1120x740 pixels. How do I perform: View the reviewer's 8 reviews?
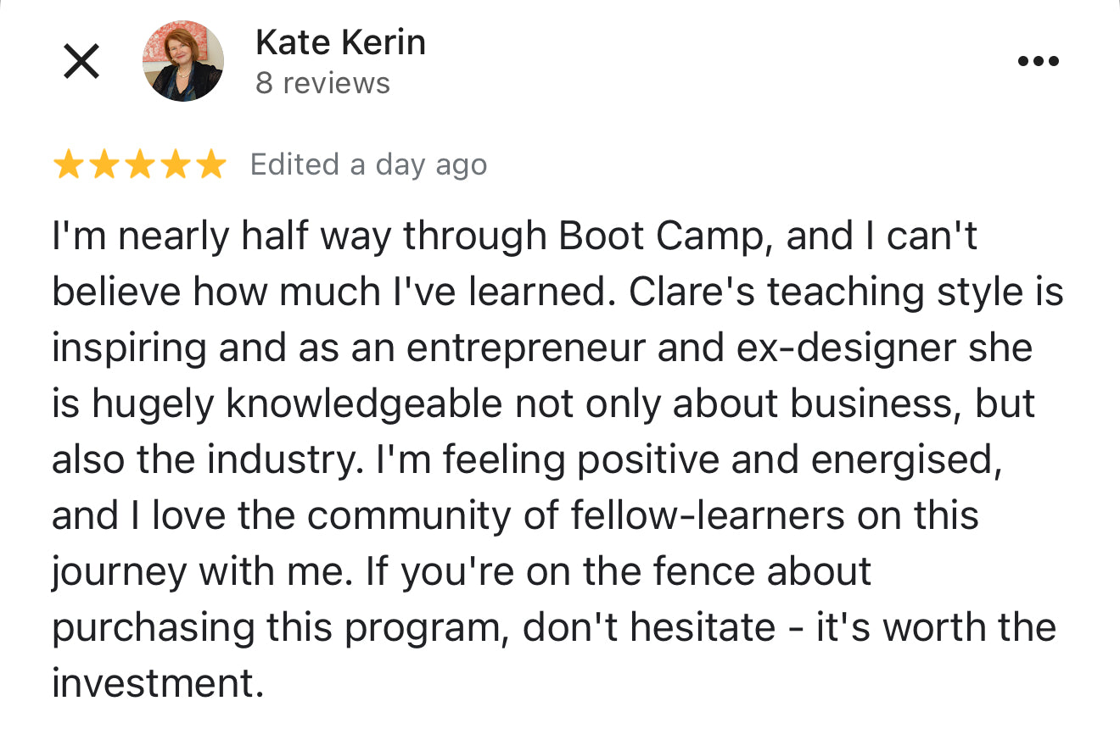click(322, 83)
